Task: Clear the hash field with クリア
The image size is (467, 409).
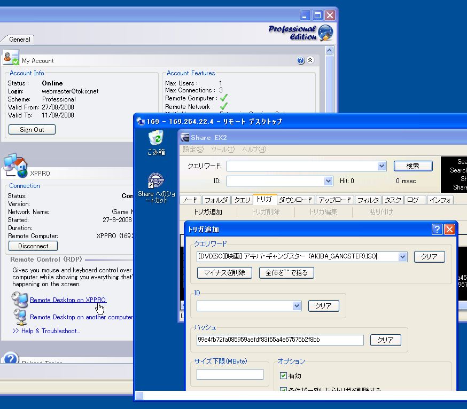Action: pyautogui.click(x=385, y=340)
